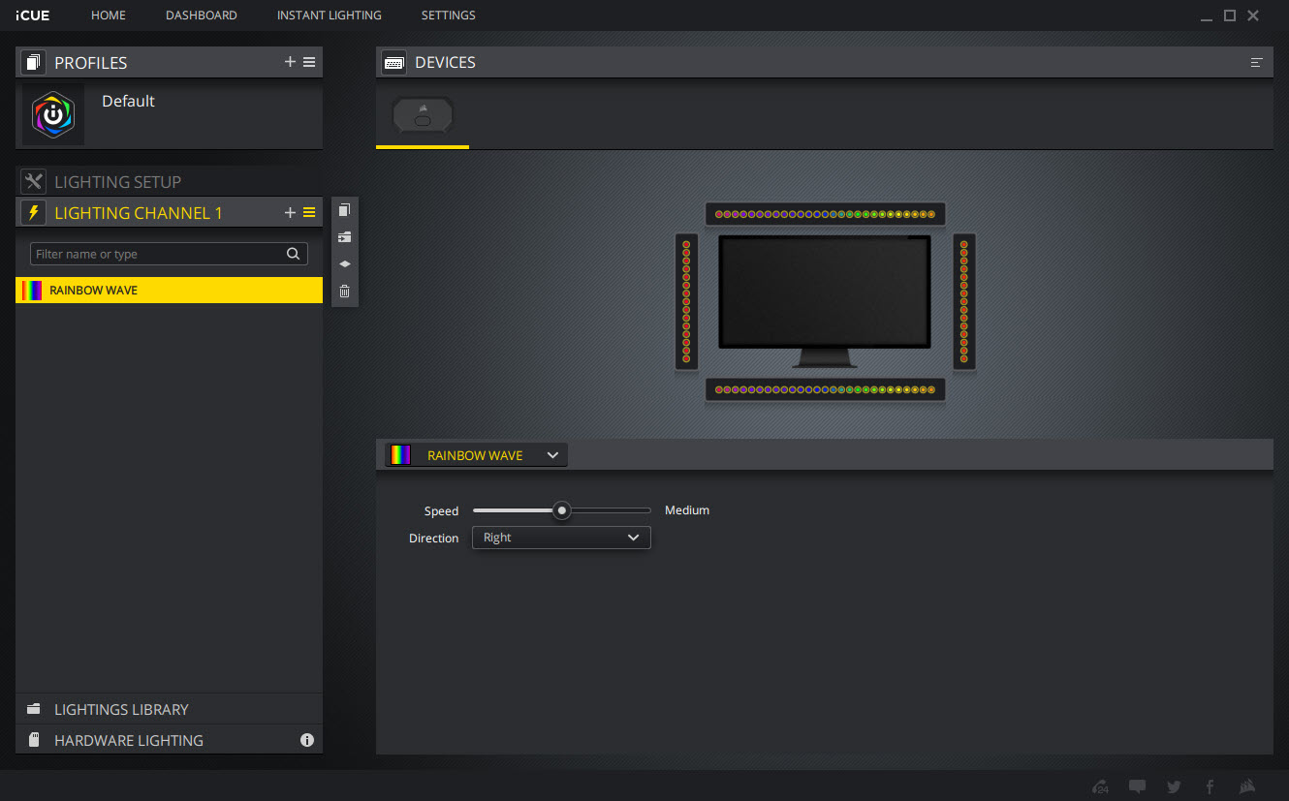The height and width of the screenshot is (801, 1289).
Task: Add a new profile with the plus icon
Action: point(290,62)
